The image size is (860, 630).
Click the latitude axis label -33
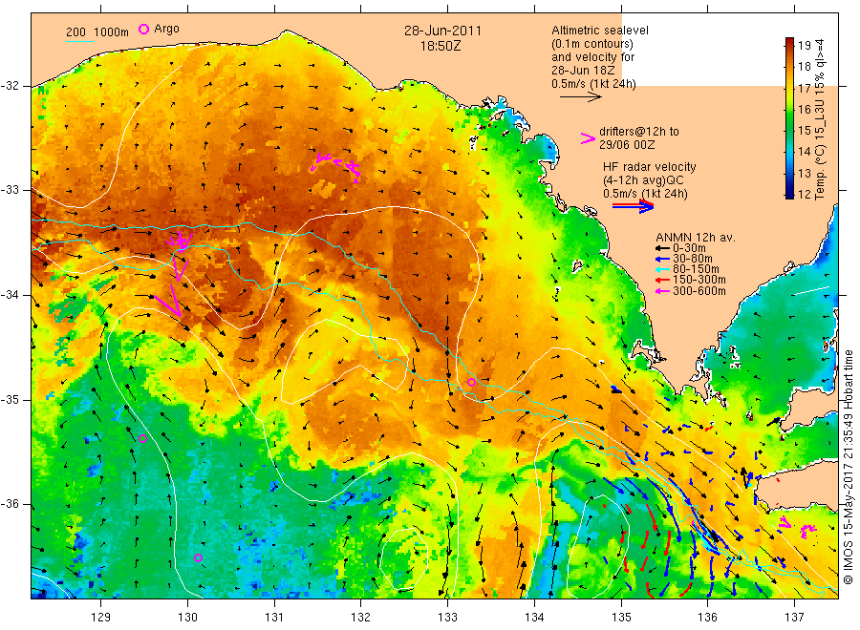click(x=11, y=190)
